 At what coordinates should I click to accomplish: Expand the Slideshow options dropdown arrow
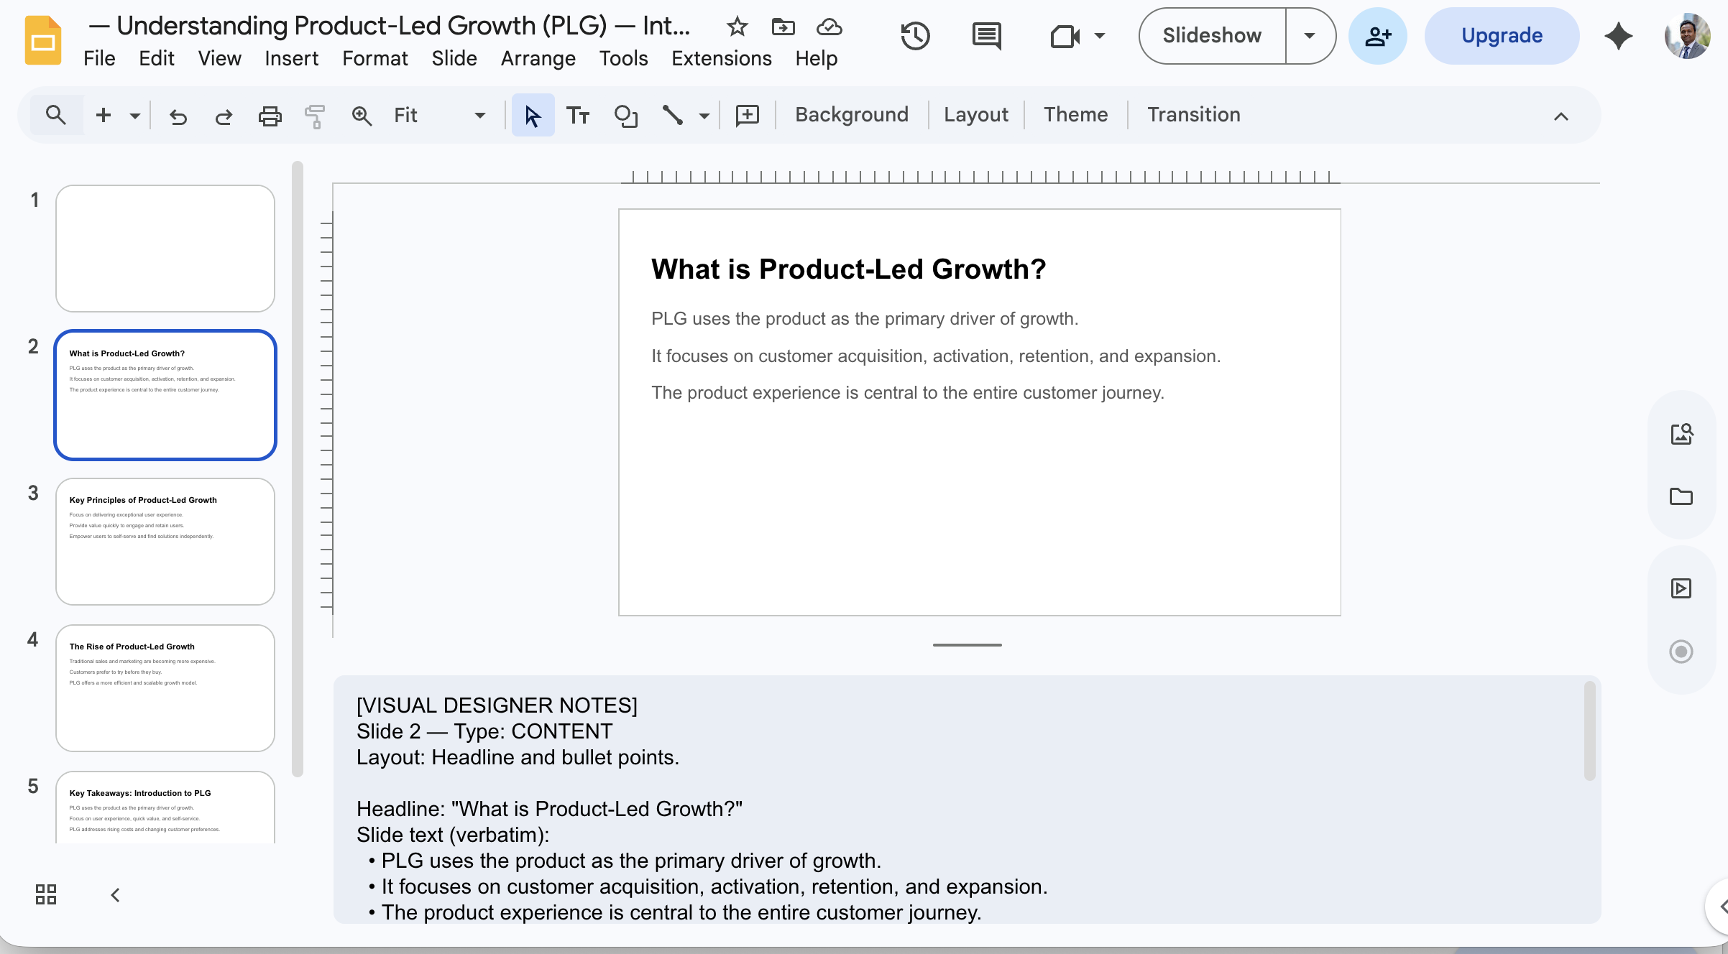(x=1309, y=35)
